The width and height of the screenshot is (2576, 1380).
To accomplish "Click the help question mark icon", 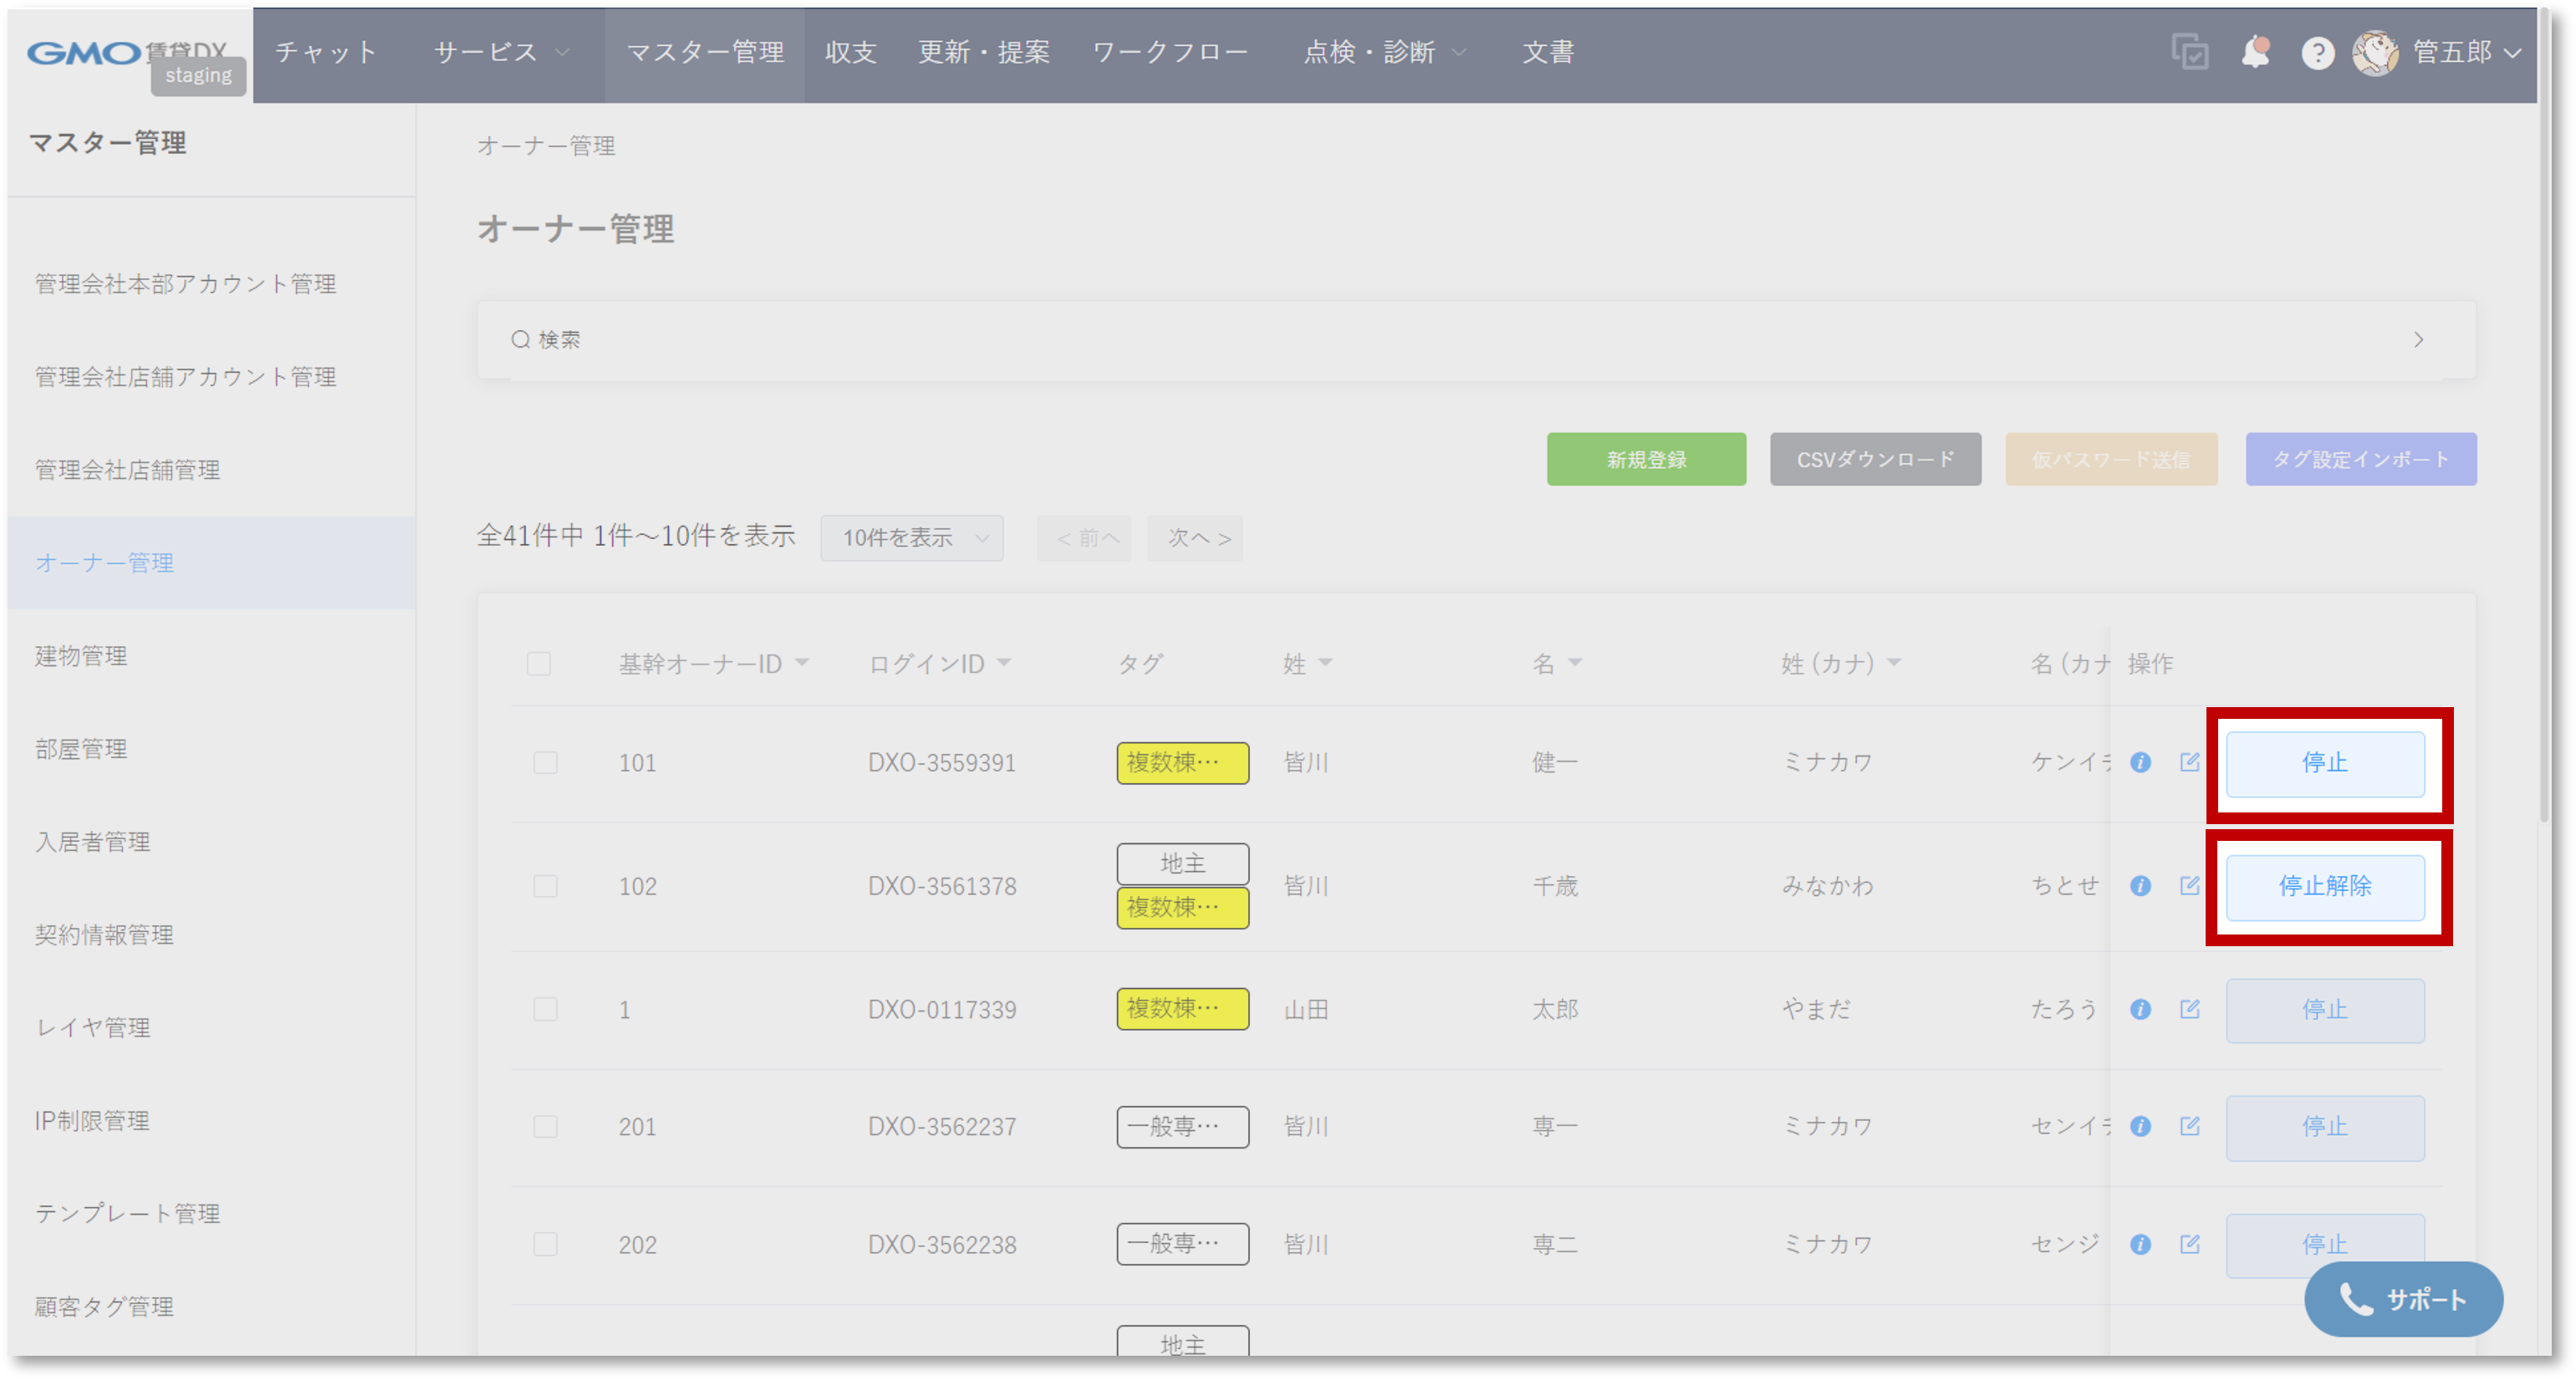I will coord(2317,53).
